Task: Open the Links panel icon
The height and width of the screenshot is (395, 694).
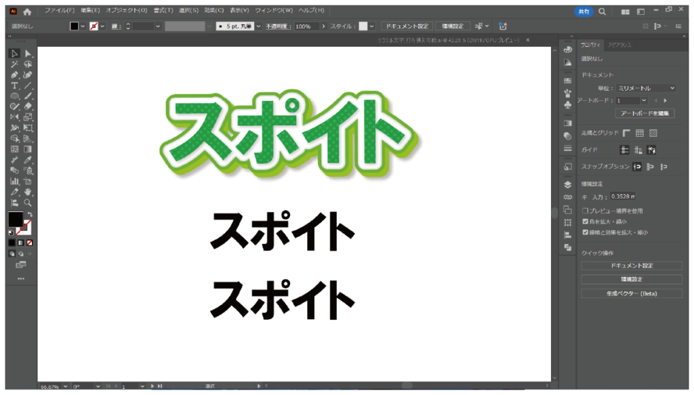Action: point(568,197)
